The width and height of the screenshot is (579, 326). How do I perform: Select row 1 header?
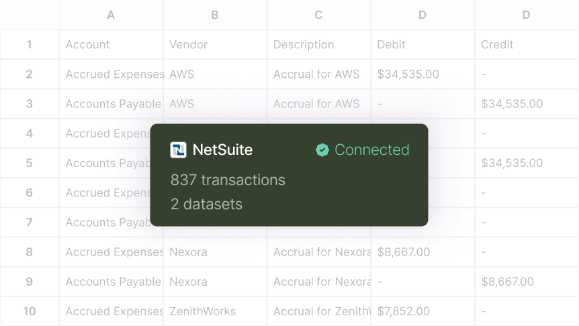click(29, 45)
